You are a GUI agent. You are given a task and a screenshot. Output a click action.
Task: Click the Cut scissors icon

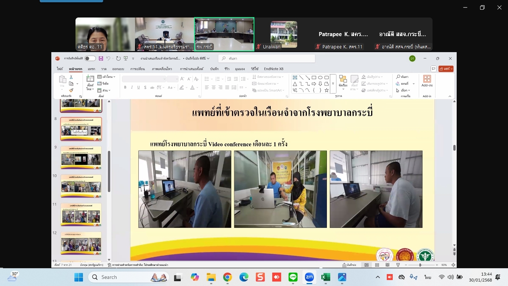(x=71, y=77)
